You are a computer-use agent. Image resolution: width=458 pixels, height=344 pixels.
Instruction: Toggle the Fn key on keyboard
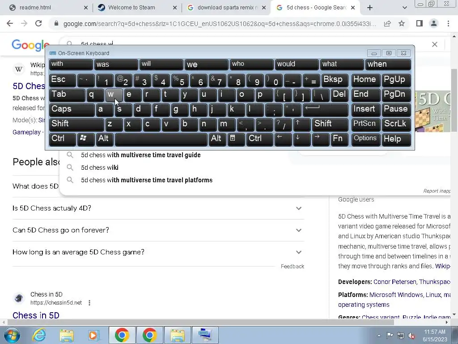pos(339,139)
